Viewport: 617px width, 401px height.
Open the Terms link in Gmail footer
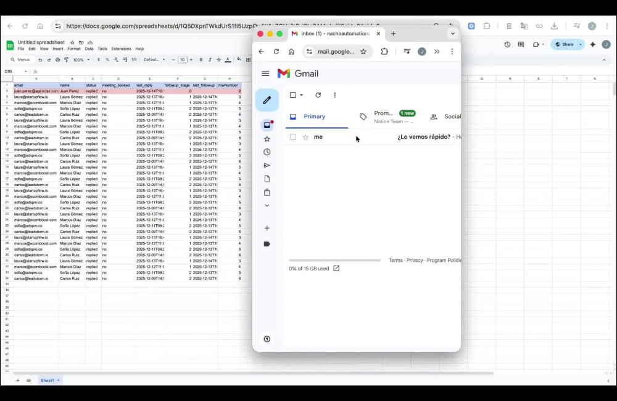coord(395,261)
